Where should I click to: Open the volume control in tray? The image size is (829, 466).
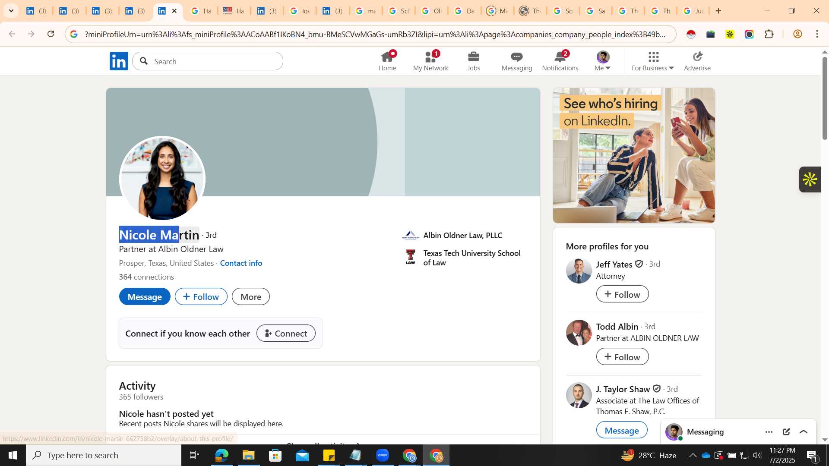coord(757,455)
